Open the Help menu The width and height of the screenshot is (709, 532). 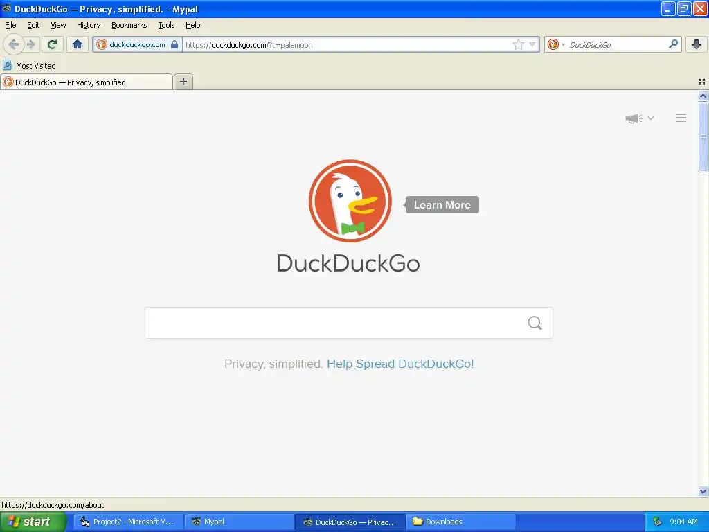193,25
